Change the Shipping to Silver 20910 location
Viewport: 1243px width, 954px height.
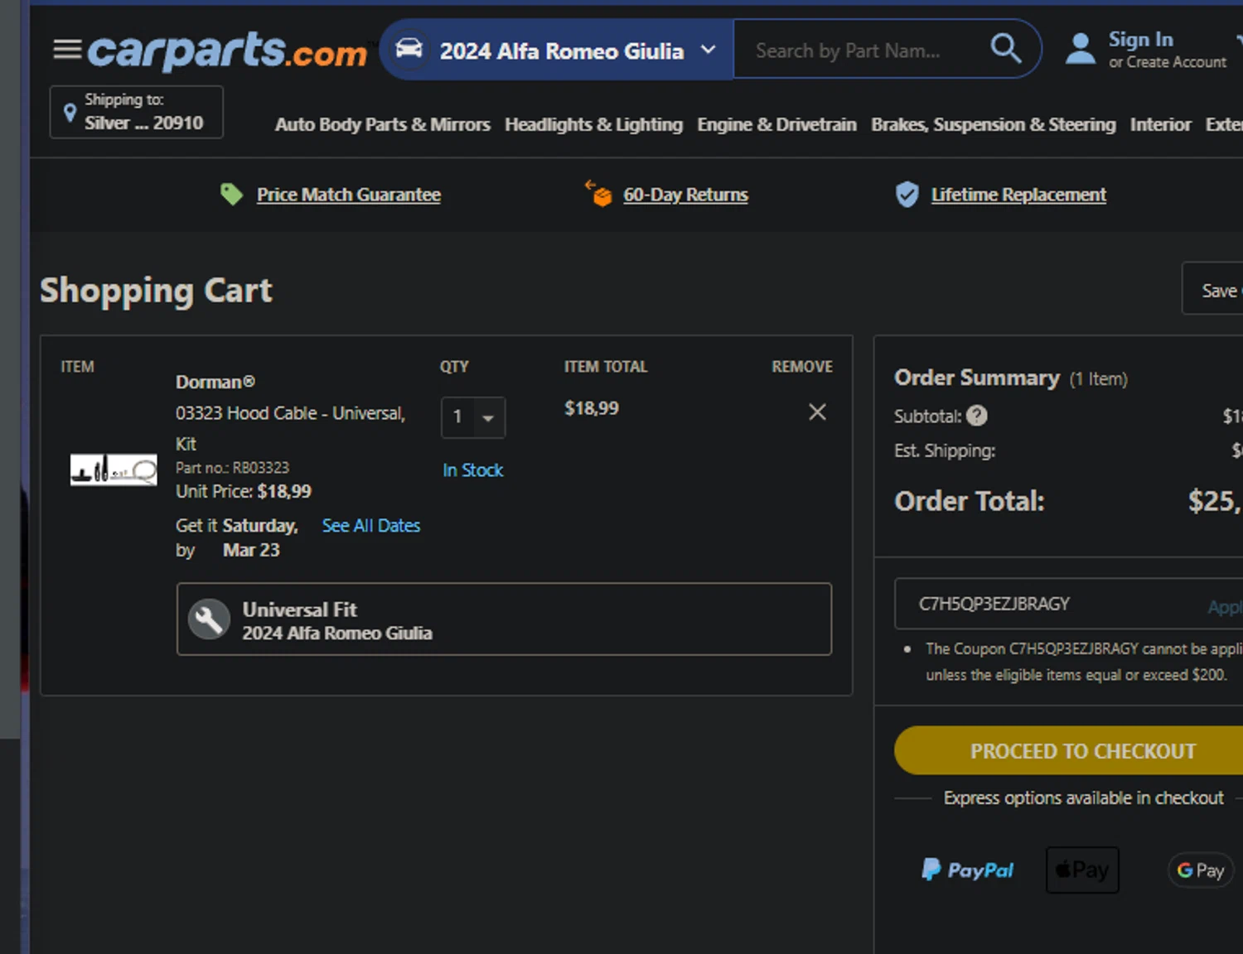[137, 112]
